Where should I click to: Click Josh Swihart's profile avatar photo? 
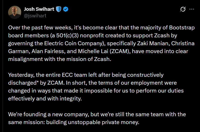(15, 12)
